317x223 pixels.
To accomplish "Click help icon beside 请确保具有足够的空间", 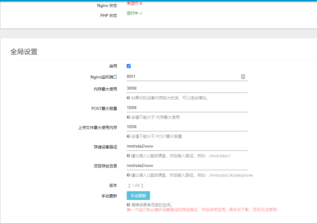I will (x=128, y=205).
